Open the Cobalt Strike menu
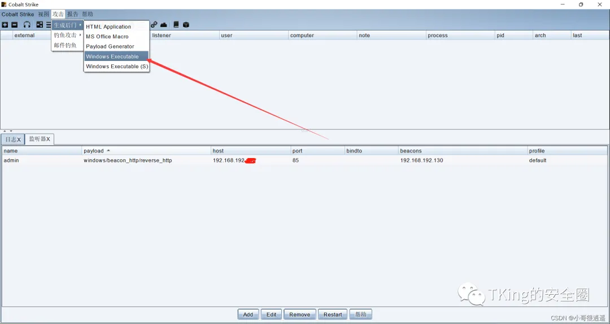This screenshot has height=324, width=610. coord(18,14)
